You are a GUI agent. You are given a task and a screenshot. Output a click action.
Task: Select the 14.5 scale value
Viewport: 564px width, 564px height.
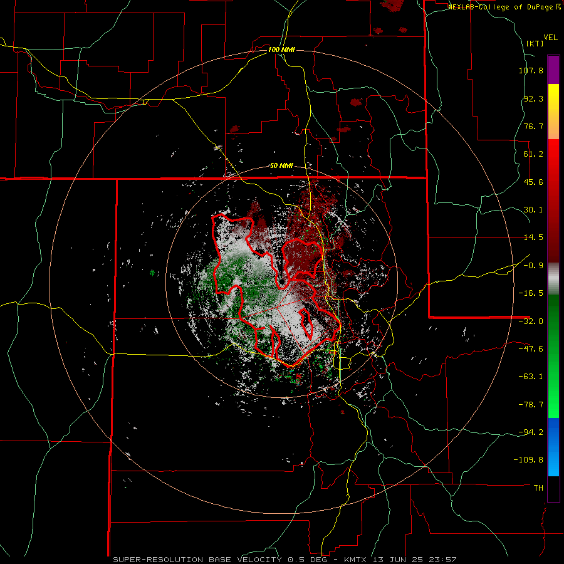coord(533,238)
